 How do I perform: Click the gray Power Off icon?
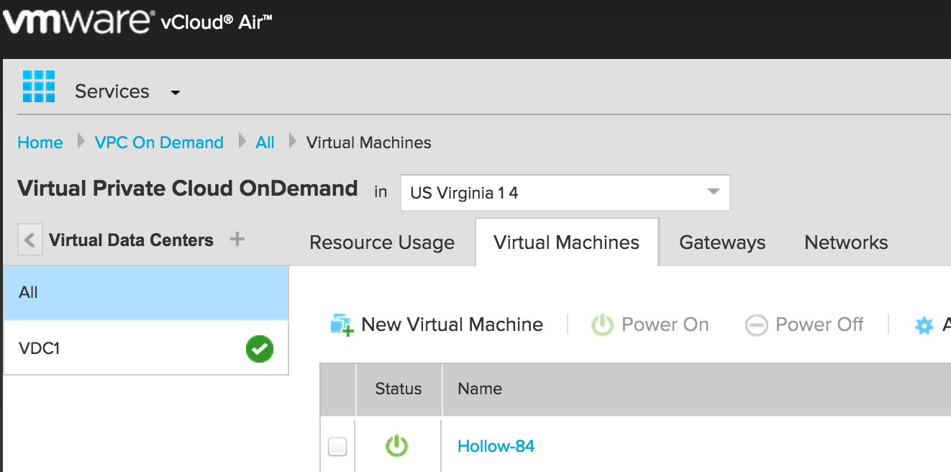coord(756,325)
